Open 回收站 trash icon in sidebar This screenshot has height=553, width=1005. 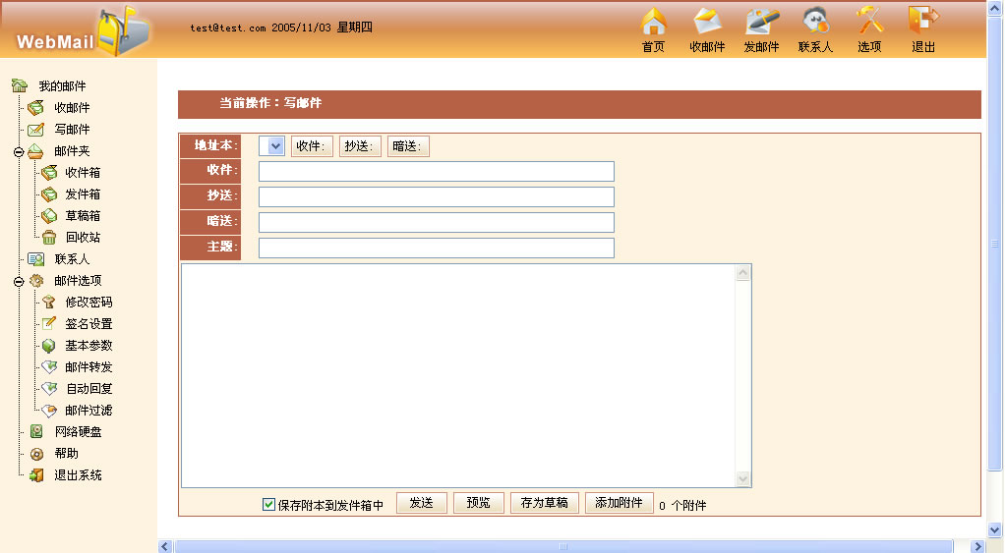[48, 238]
